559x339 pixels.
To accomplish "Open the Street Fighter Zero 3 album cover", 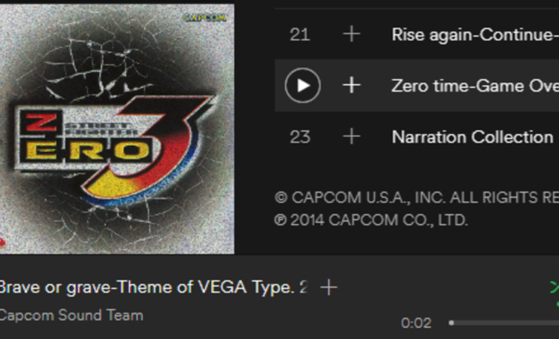I will (x=117, y=128).
